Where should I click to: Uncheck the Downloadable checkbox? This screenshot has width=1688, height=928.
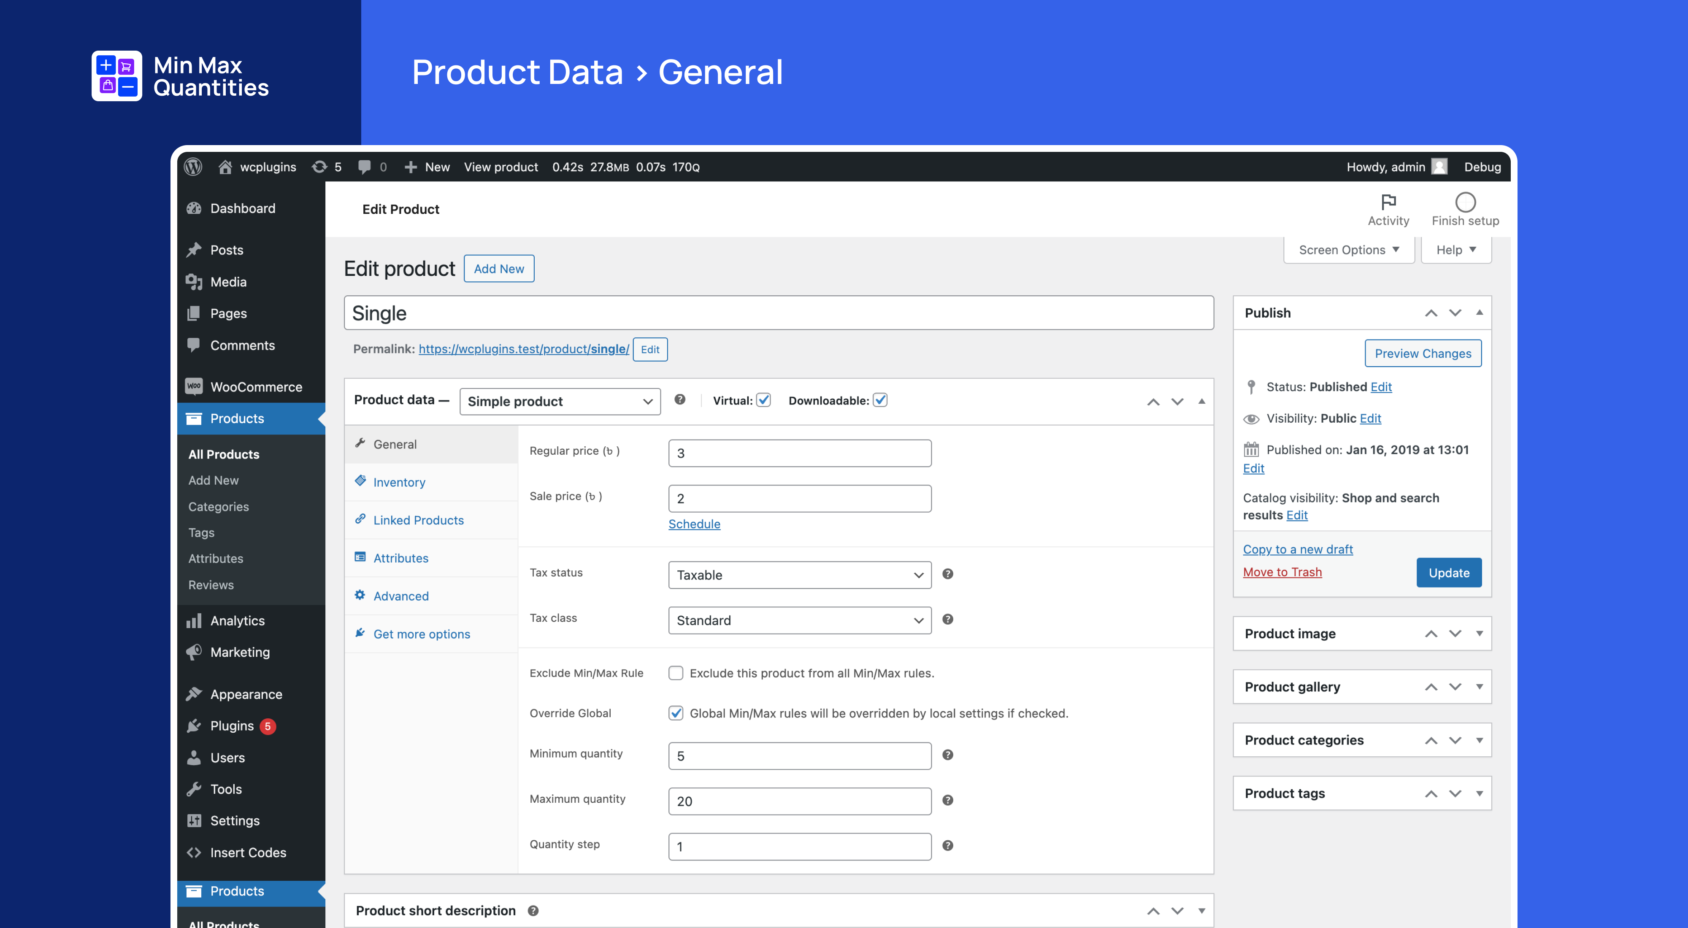point(881,399)
